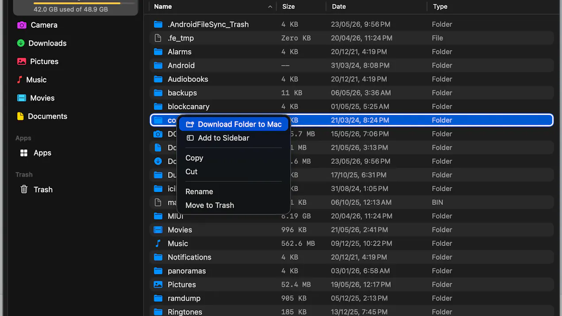
Task: Click the Audiobooks folder name
Action: click(188, 79)
